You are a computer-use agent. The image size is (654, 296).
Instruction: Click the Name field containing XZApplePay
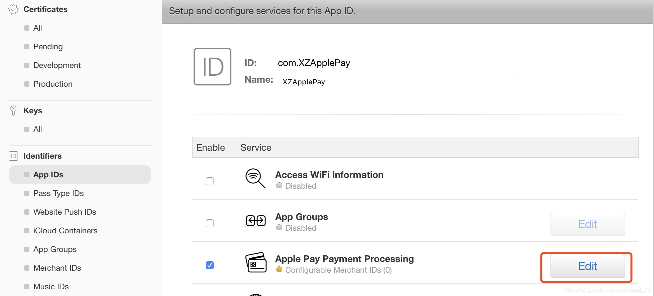[x=399, y=81]
